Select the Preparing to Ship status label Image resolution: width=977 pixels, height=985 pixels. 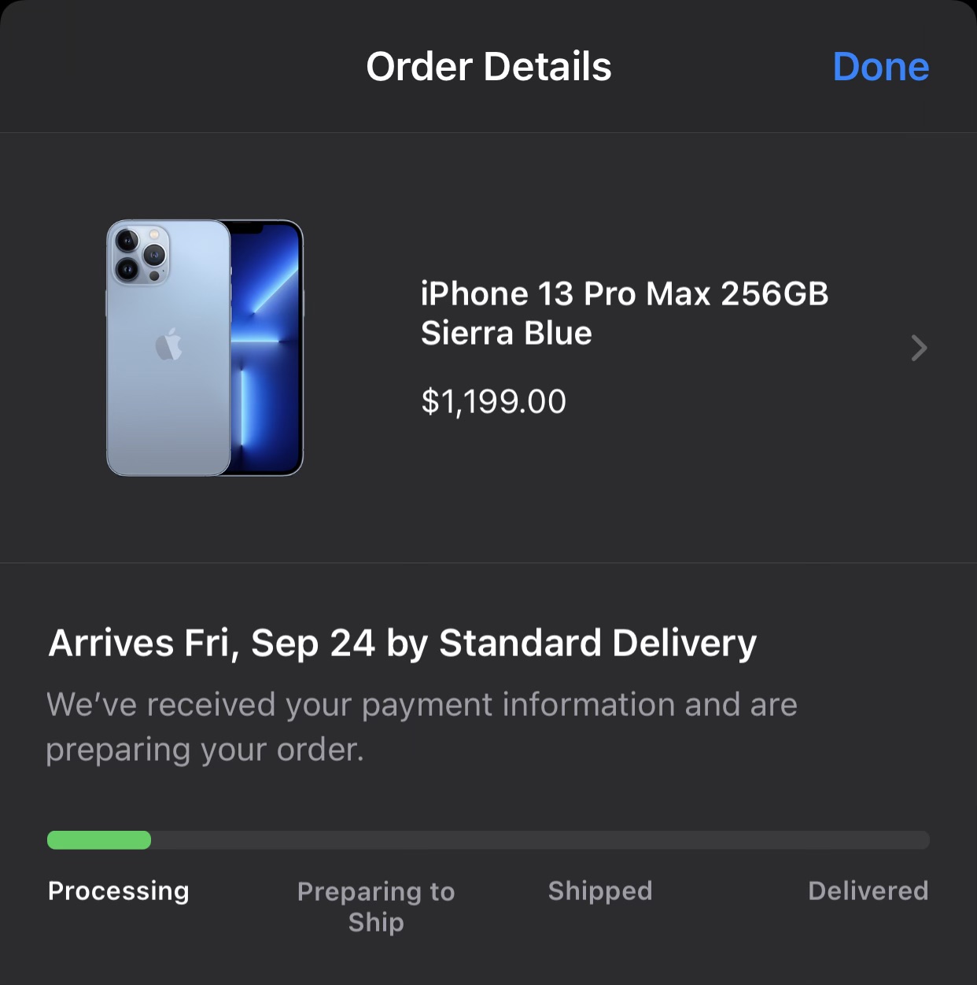[x=376, y=906]
